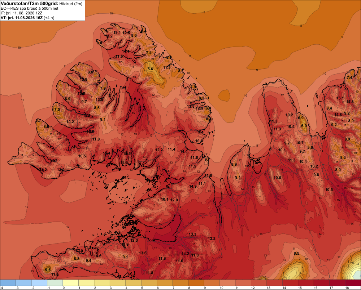Click legend color swatch between 9 and 10
This screenshot has height=290, width=361.
coord(212,283)
